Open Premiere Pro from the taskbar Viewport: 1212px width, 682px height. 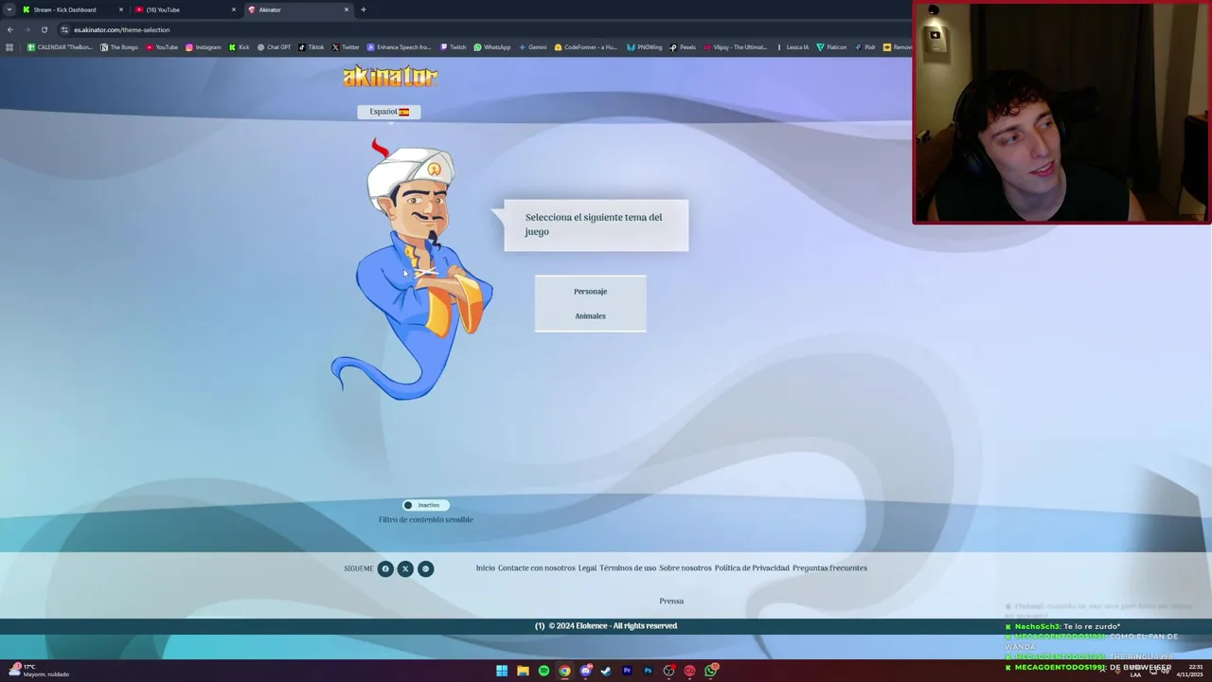point(627,671)
